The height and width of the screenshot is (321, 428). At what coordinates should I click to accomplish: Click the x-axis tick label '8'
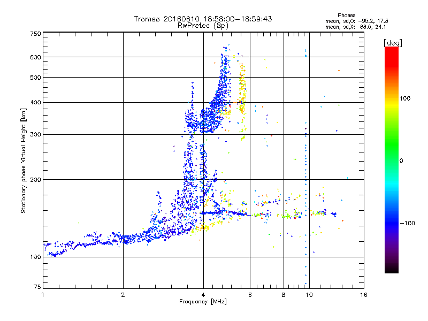[284, 295]
